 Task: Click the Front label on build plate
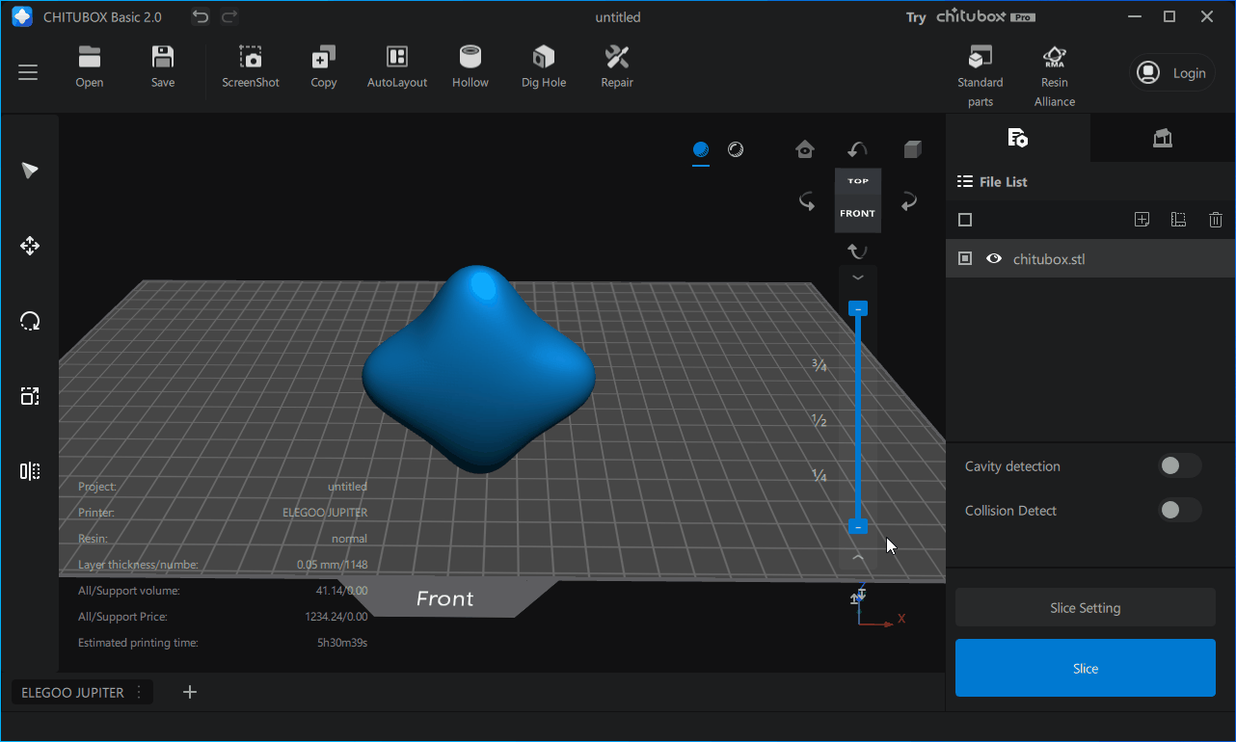(x=444, y=598)
